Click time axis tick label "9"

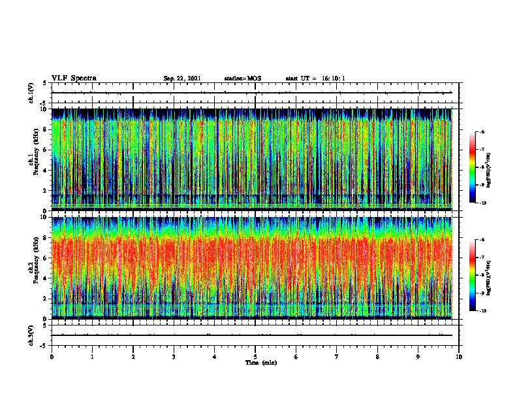[x=418, y=357]
